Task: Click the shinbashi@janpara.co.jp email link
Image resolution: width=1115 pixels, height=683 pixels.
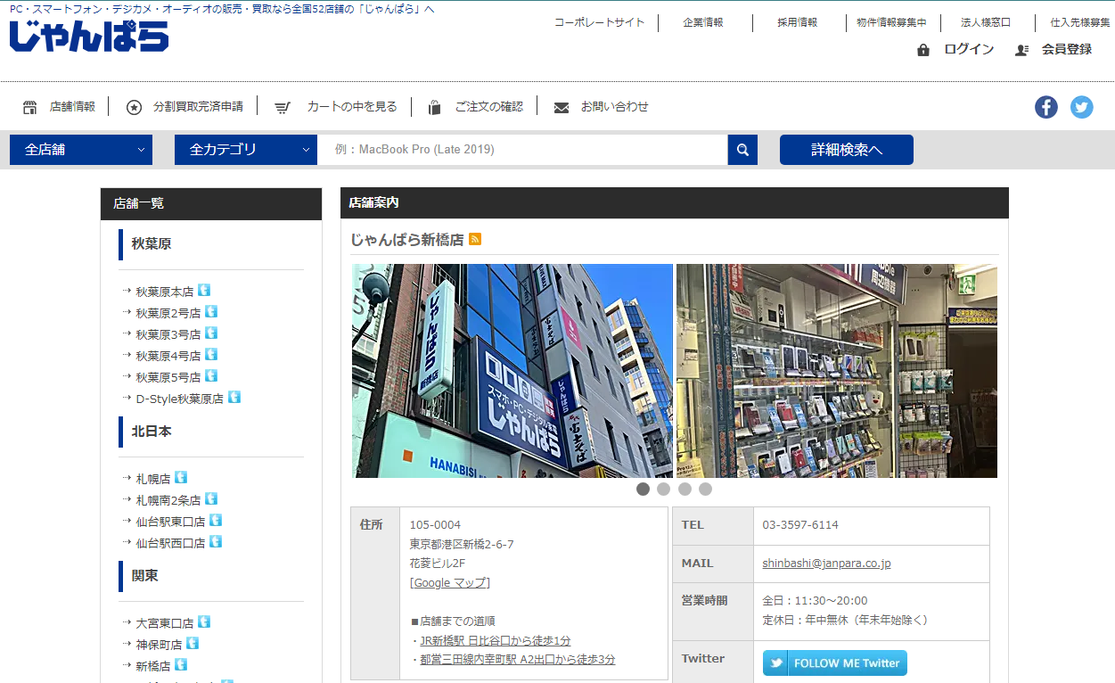Action: [x=826, y=563]
